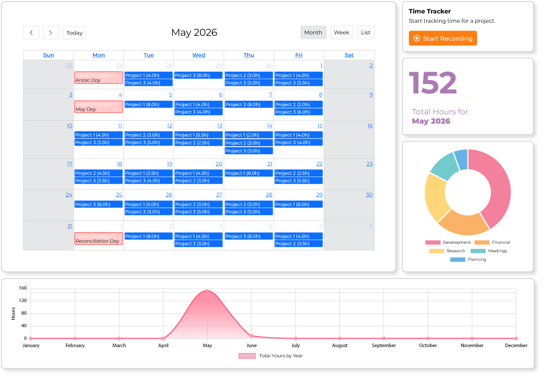This screenshot has height=379, width=545.
Task: Click the Mon column header
Action: point(99,56)
